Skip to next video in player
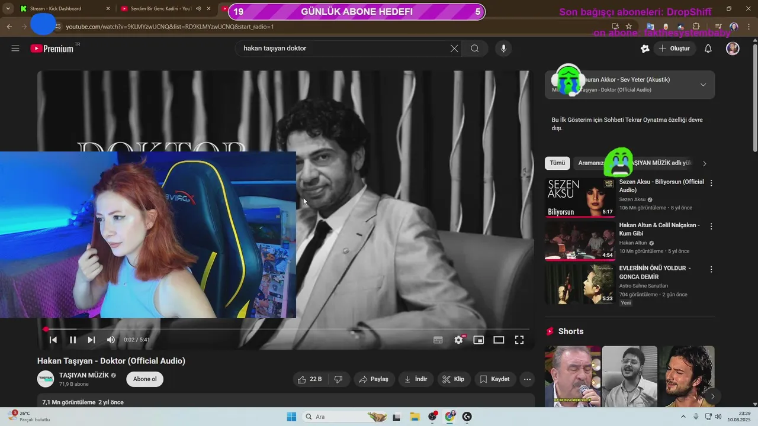The height and width of the screenshot is (426, 758). point(91,340)
